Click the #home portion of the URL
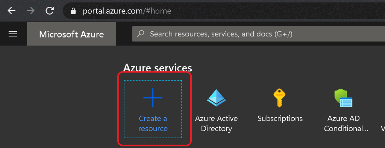This screenshot has width=385, height=148. pyautogui.click(x=158, y=11)
